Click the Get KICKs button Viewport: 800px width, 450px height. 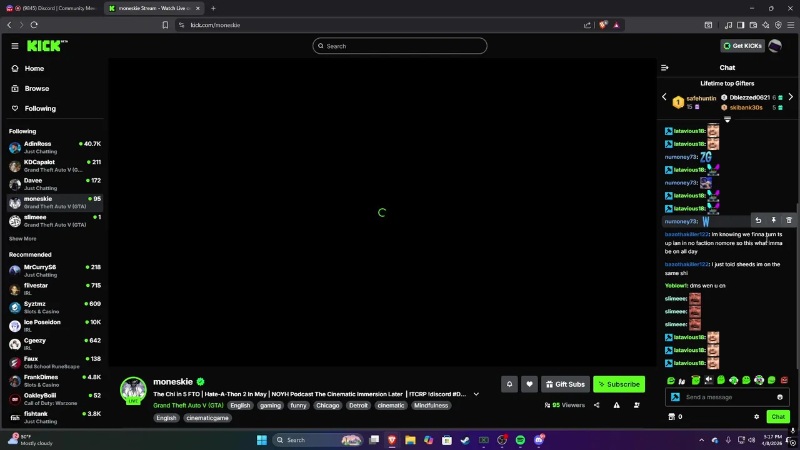742,46
